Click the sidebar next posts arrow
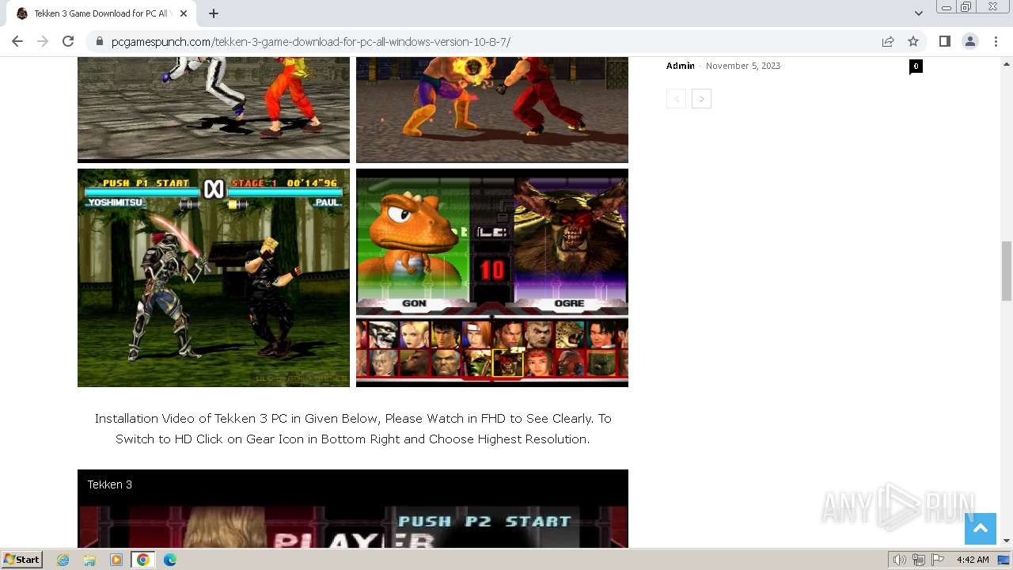The image size is (1013, 570). click(701, 99)
